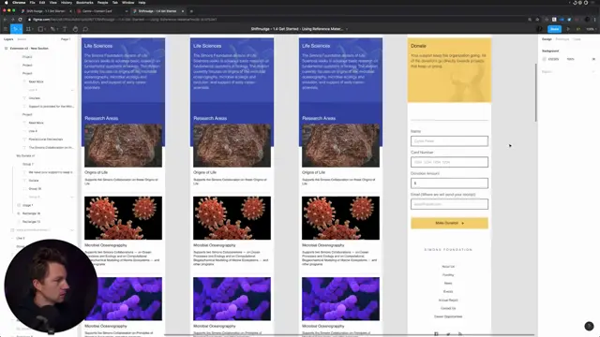The image size is (600, 337).
Task: Open the Page 1 pages dropdown
Action: click(66, 39)
